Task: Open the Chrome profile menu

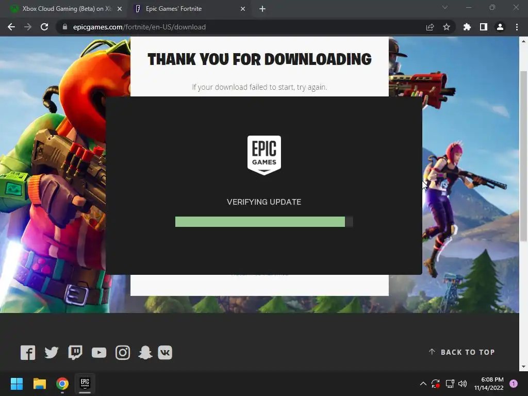Action: [500, 27]
